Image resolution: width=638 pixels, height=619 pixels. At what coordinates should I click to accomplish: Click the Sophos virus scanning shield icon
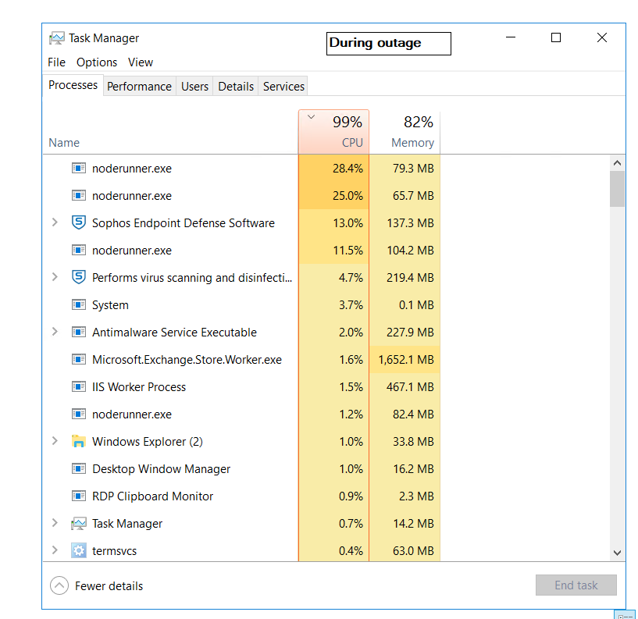79,277
